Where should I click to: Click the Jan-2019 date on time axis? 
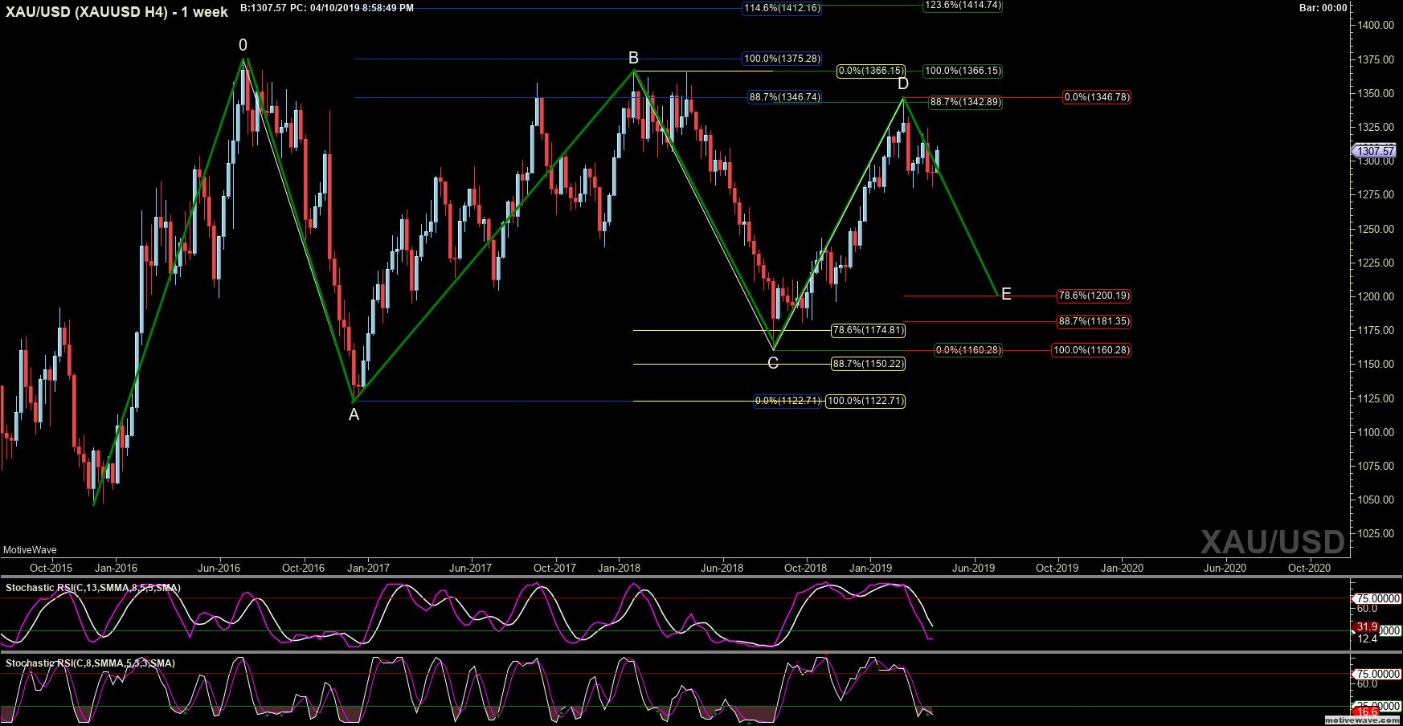[x=870, y=568]
